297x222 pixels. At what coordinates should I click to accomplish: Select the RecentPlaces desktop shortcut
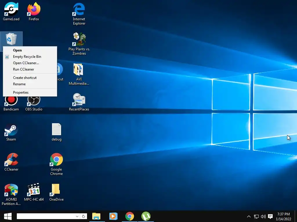pyautogui.click(x=79, y=102)
